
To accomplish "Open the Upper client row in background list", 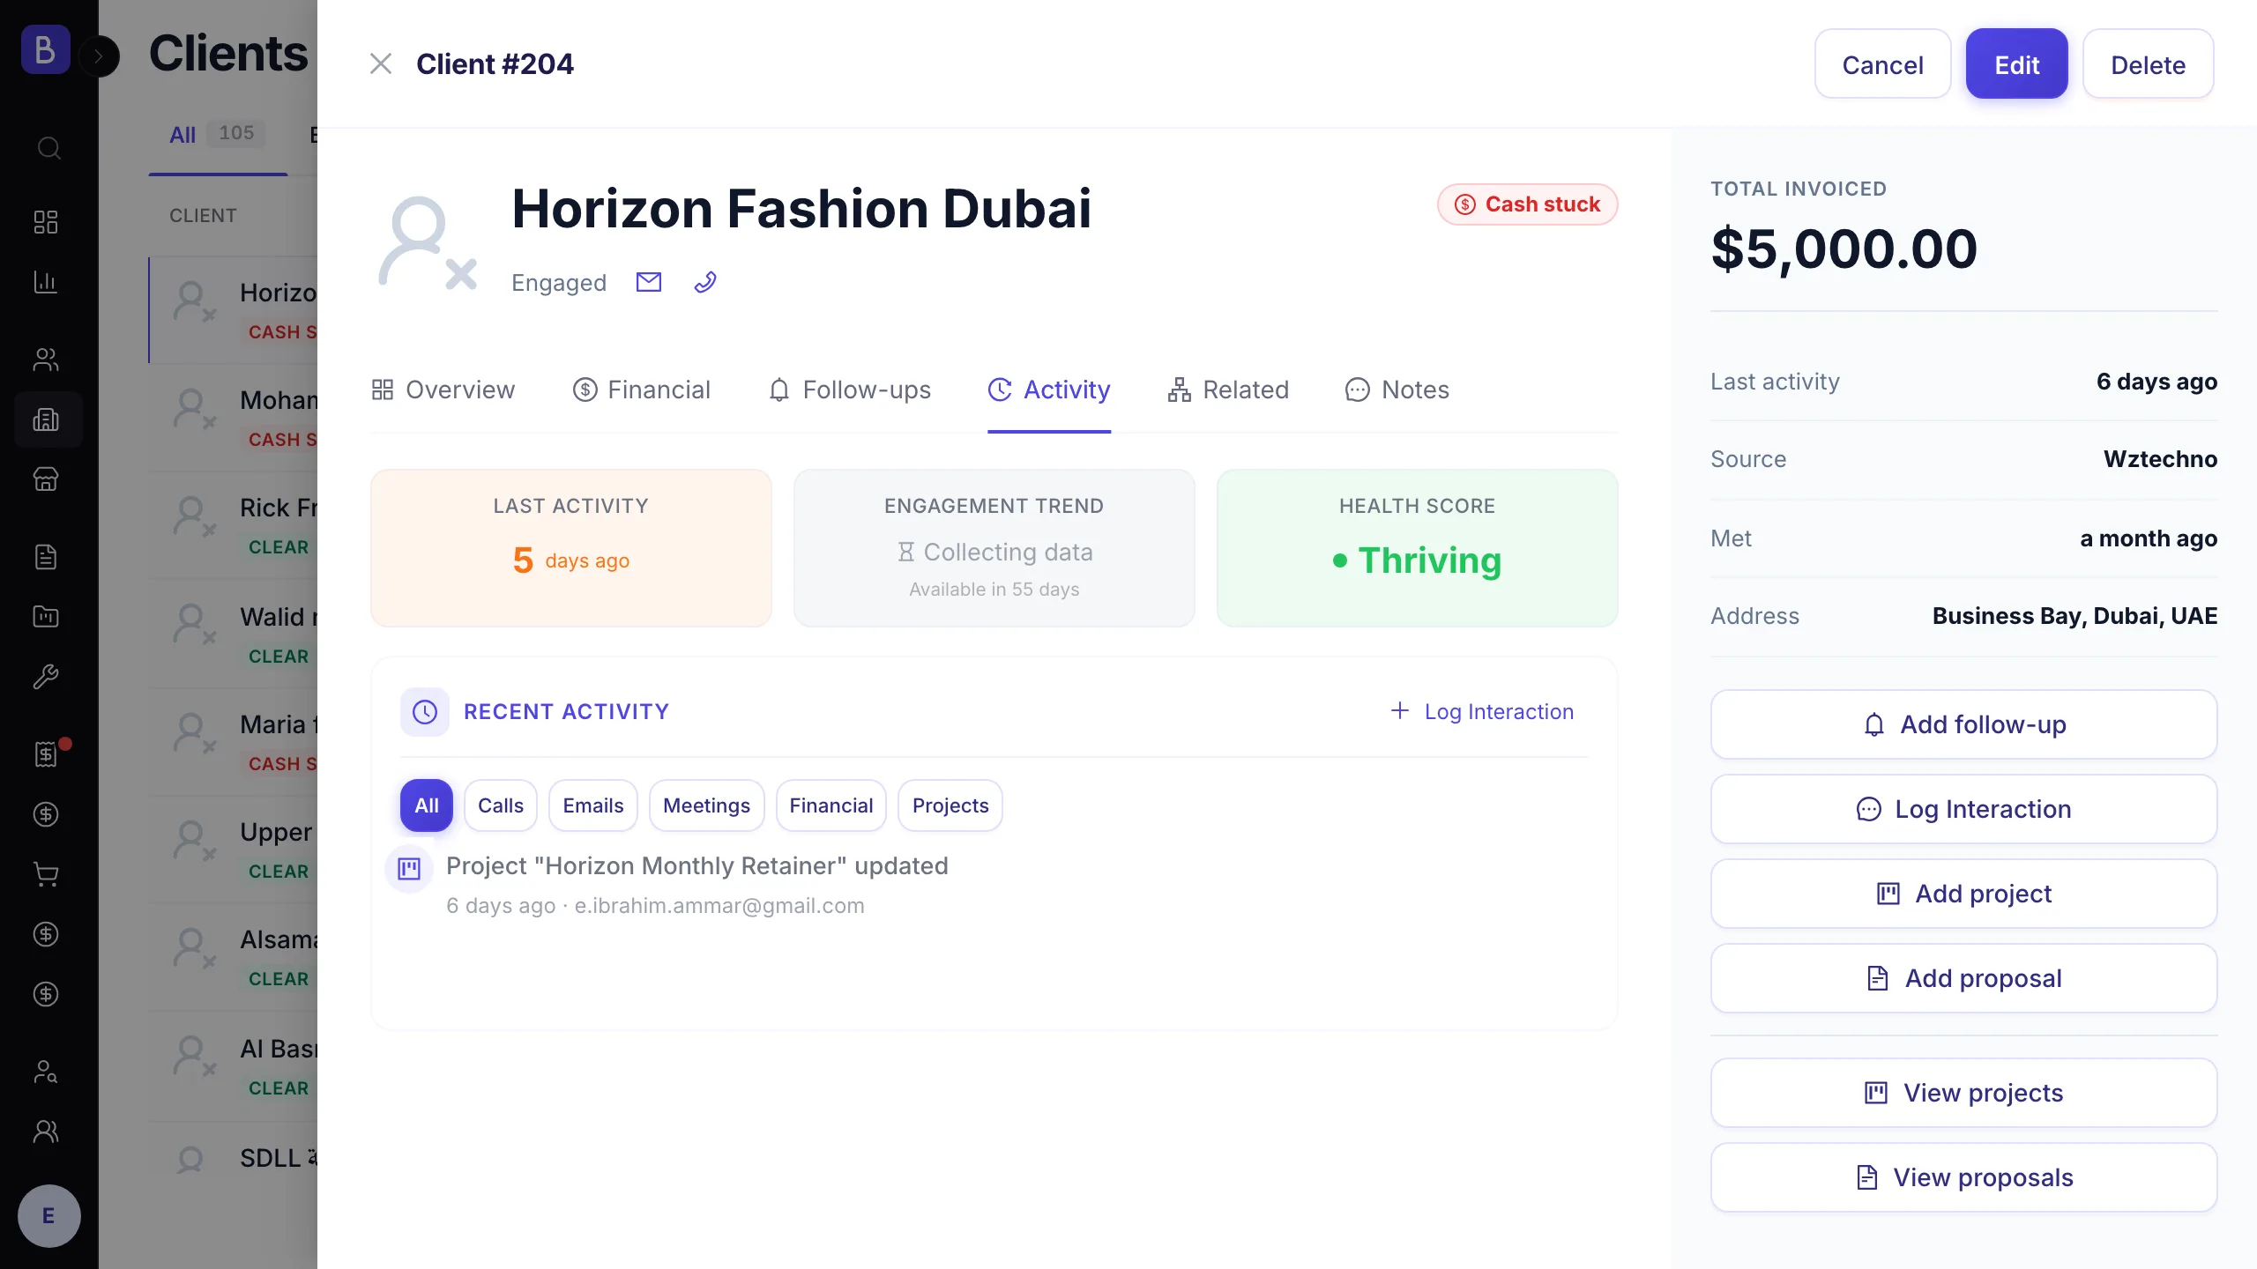I will (x=234, y=850).
